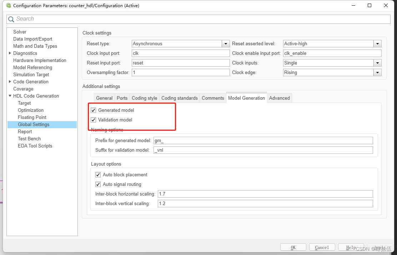This screenshot has height=255, width=397.
Task: Select Hardware Implementation category
Action: pos(40,60)
